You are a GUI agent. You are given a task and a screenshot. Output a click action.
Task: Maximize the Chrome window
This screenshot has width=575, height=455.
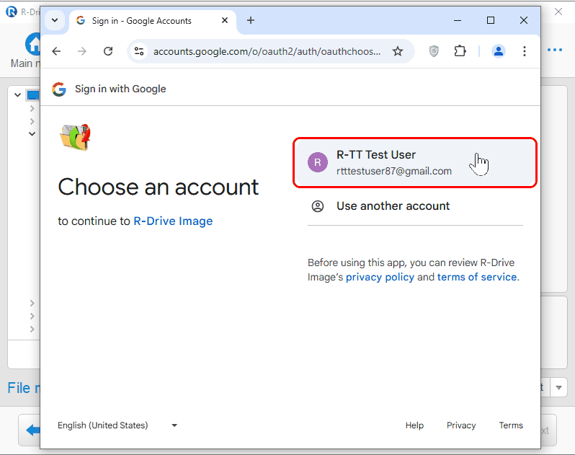click(x=491, y=20)
